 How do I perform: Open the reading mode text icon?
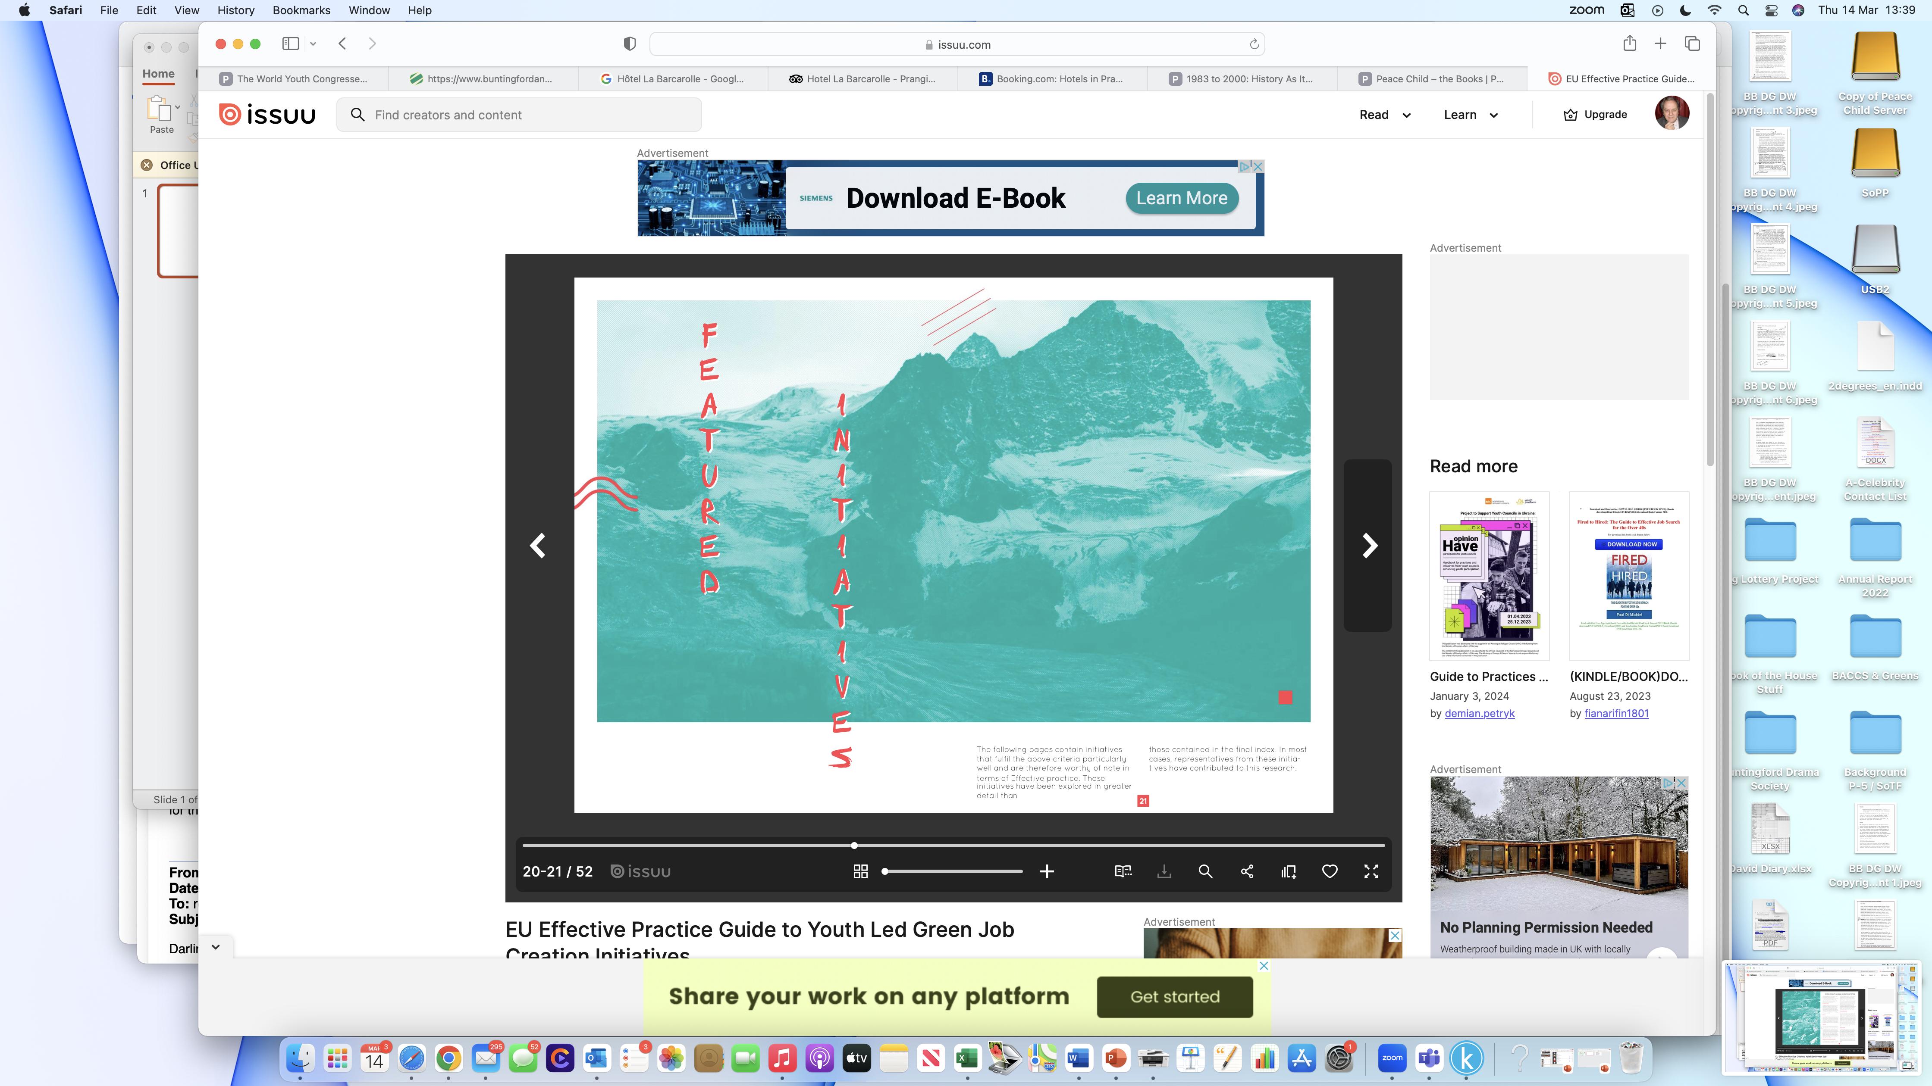tap(1123, 872)
